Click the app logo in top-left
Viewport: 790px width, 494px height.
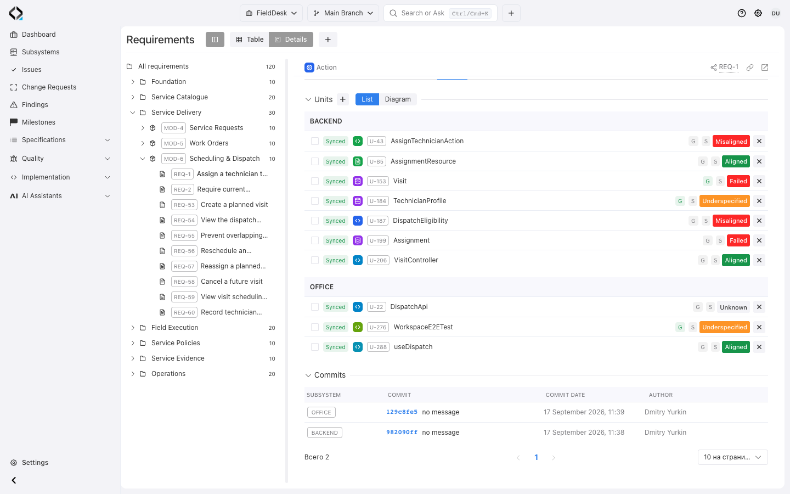click(16, 13)
